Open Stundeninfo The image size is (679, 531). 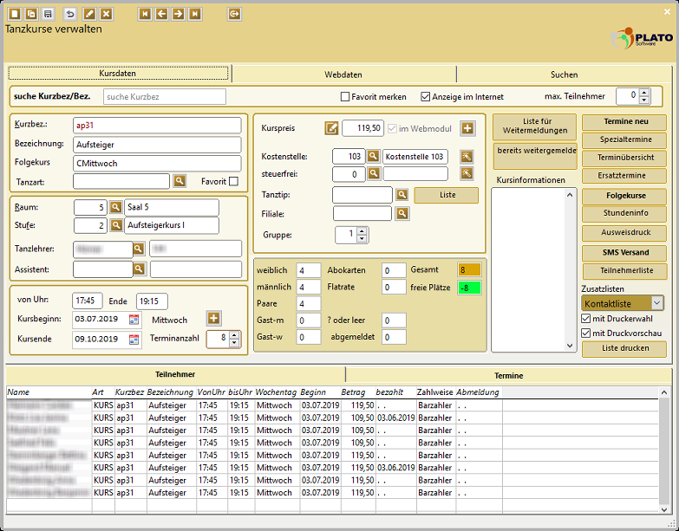click(x=624, y=213)
